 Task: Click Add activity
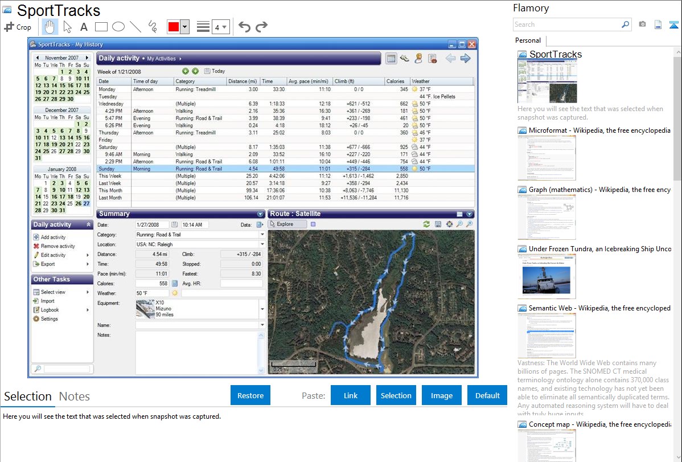pyautogui.click(x=49, y=237)
